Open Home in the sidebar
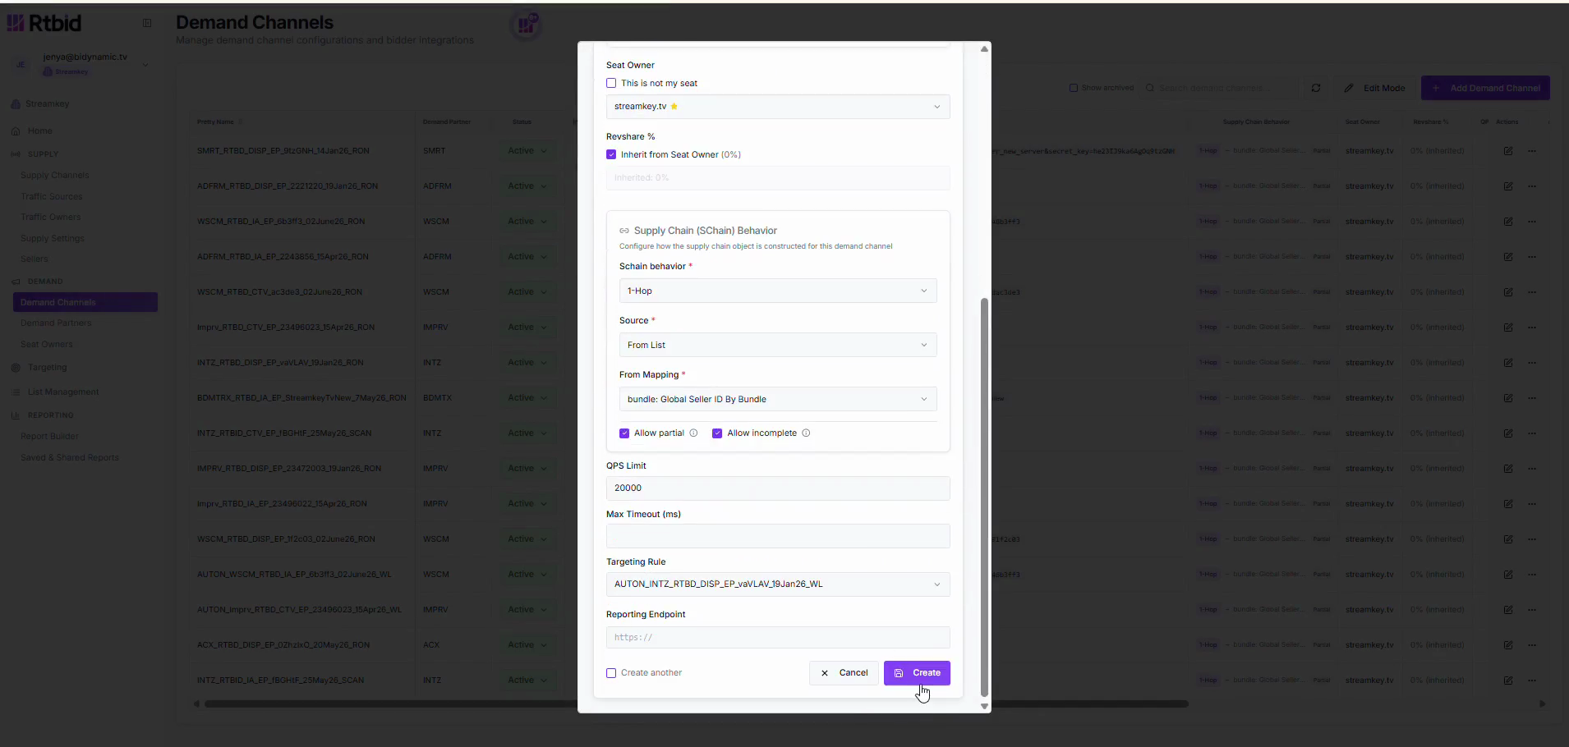 39,131
